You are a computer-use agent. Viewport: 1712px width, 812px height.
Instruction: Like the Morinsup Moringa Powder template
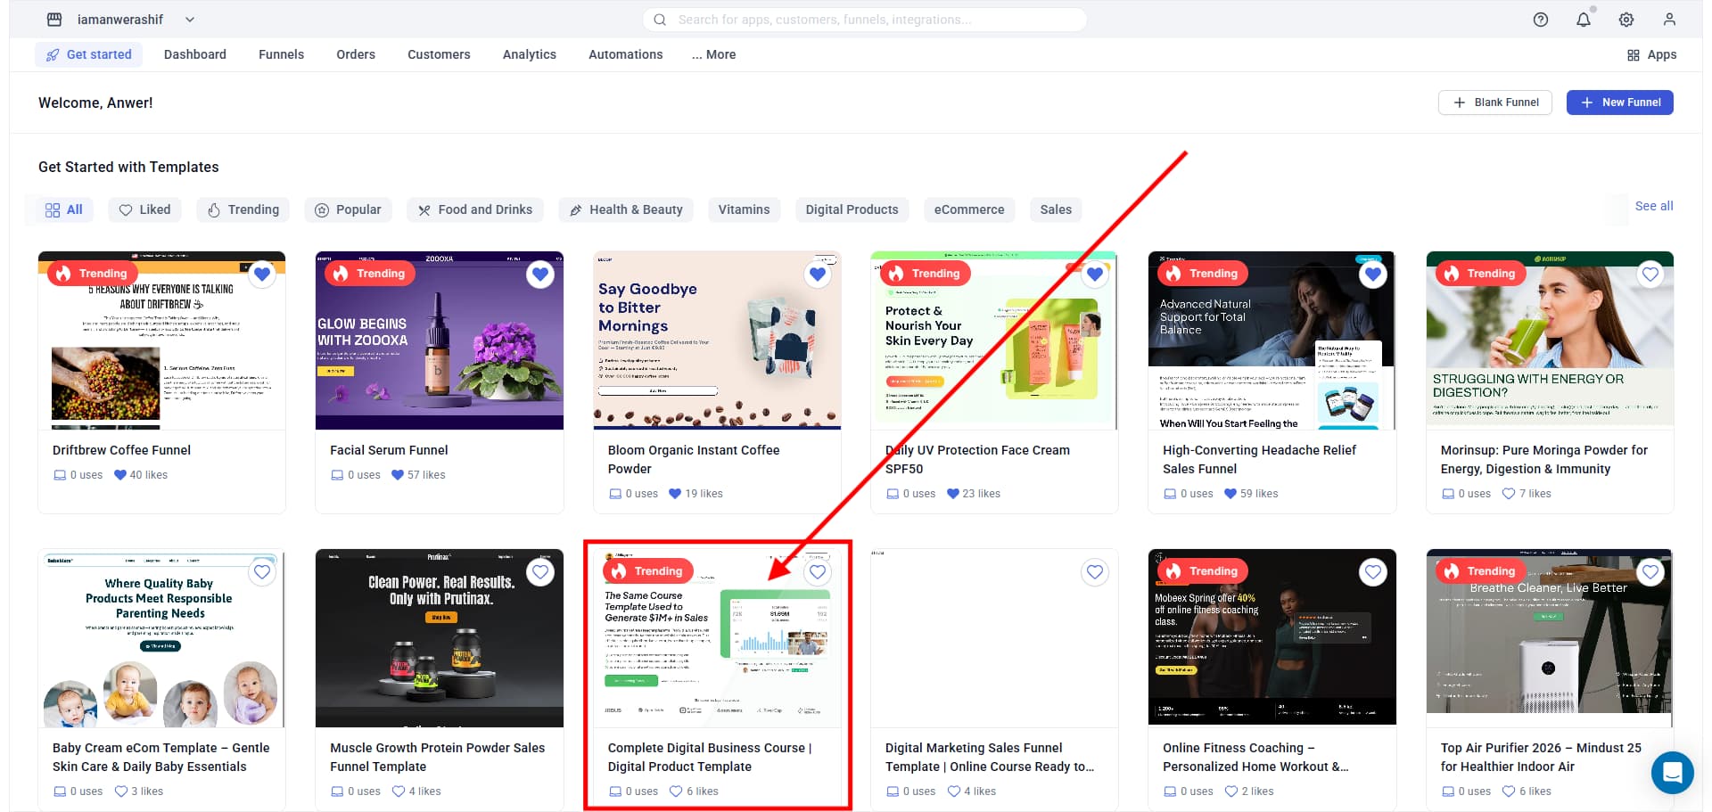point(1650,275)
